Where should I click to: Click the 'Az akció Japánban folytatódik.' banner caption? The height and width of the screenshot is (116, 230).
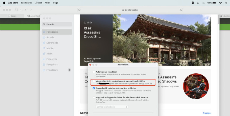[x=92, y=60]
